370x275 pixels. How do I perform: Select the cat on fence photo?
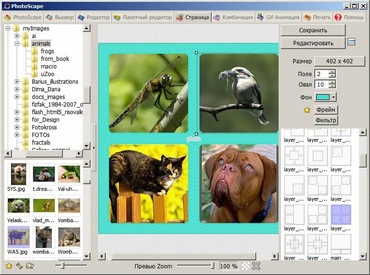pos(149,184)
